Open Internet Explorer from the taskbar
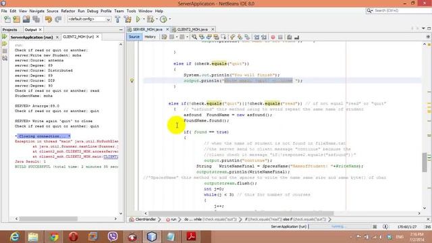Viewport: 432px width, 243px height. [x=13, y=237]
